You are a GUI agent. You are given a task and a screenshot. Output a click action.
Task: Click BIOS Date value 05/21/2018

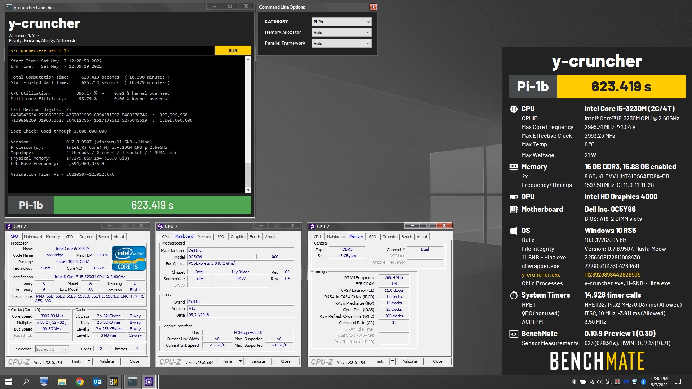241,315
